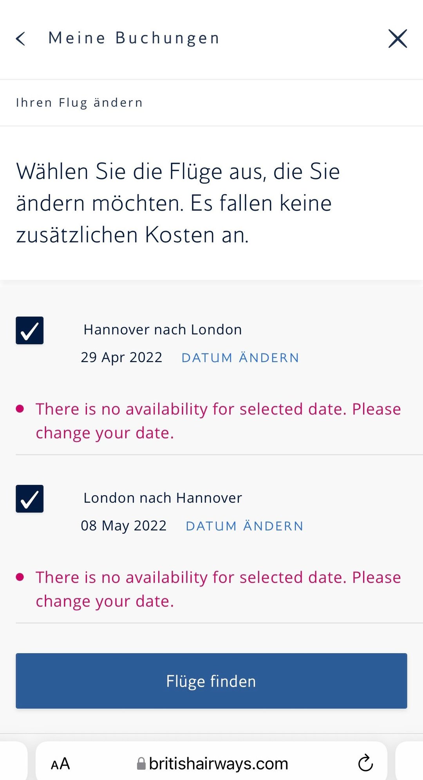Uncheck the London nach Hannover checkbox
423x780 pixels.
click(x=30, y=499)
